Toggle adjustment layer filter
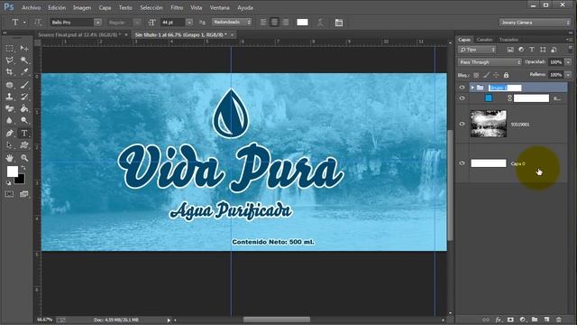The width and height of the screenshot is (577, 325). click(521, 50)
